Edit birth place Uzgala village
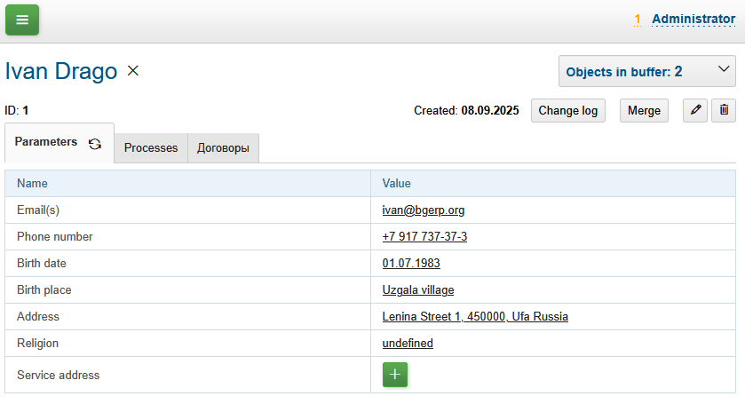 click(x=418, y=290)
